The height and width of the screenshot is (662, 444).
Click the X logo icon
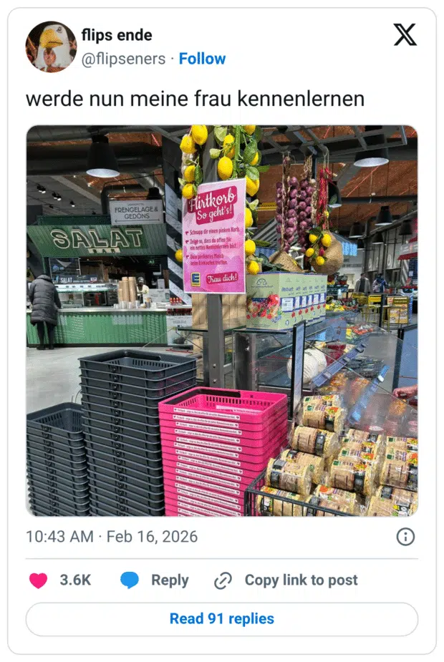pyautogui.click(x=405, y=34)
